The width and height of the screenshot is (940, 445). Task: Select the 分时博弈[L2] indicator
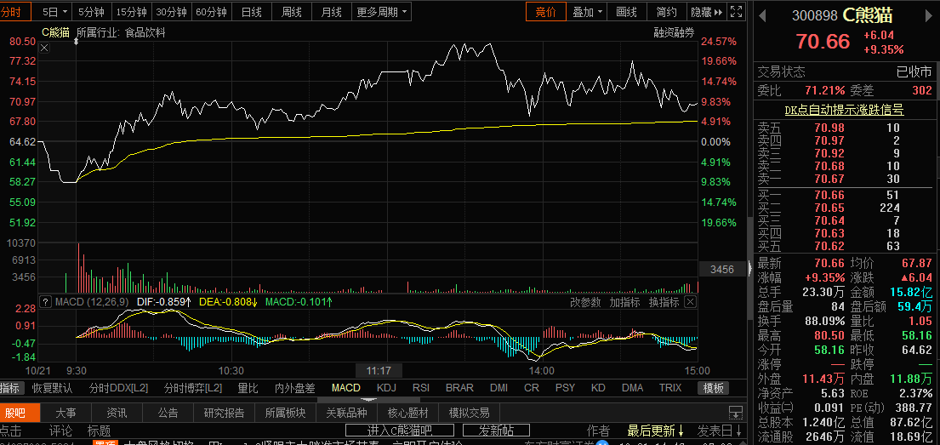click(x=193, y=388)
